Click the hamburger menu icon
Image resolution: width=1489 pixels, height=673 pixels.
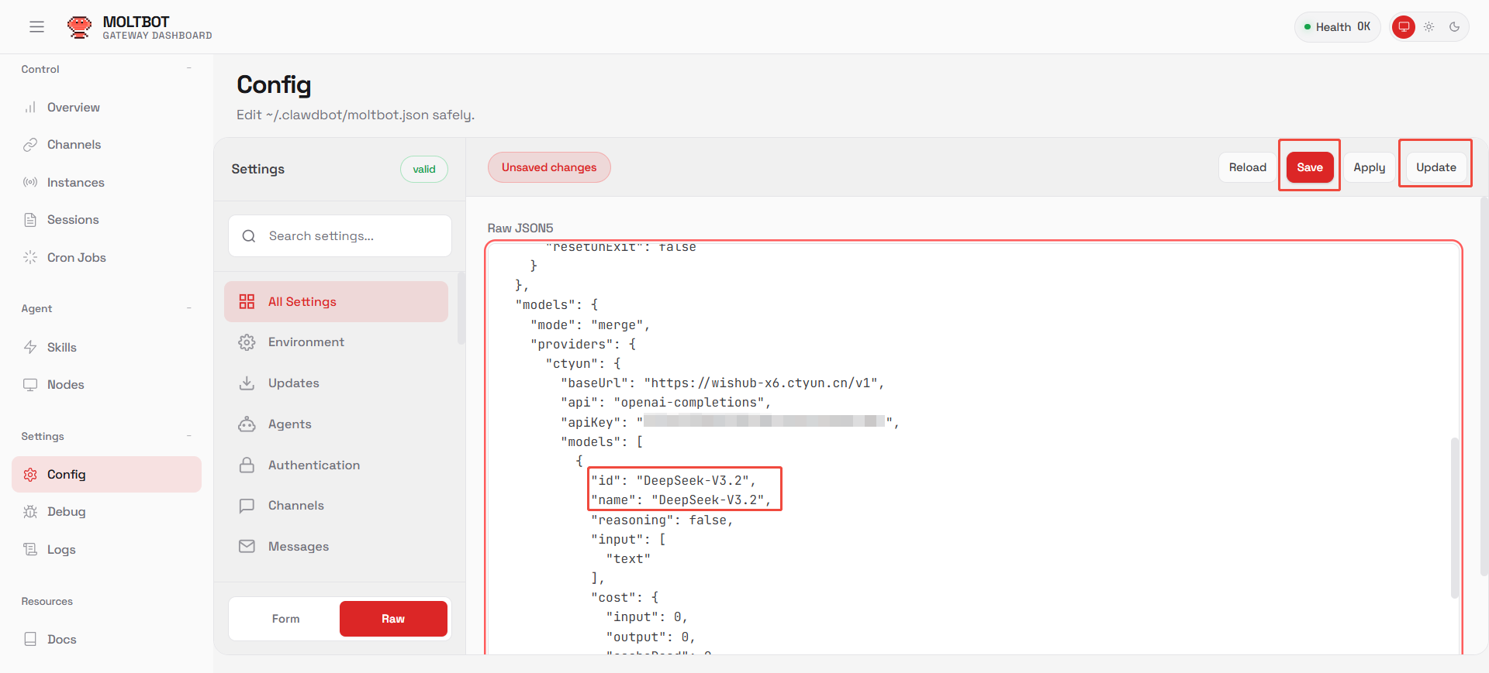pyautogui.click(x=36, y=27)
